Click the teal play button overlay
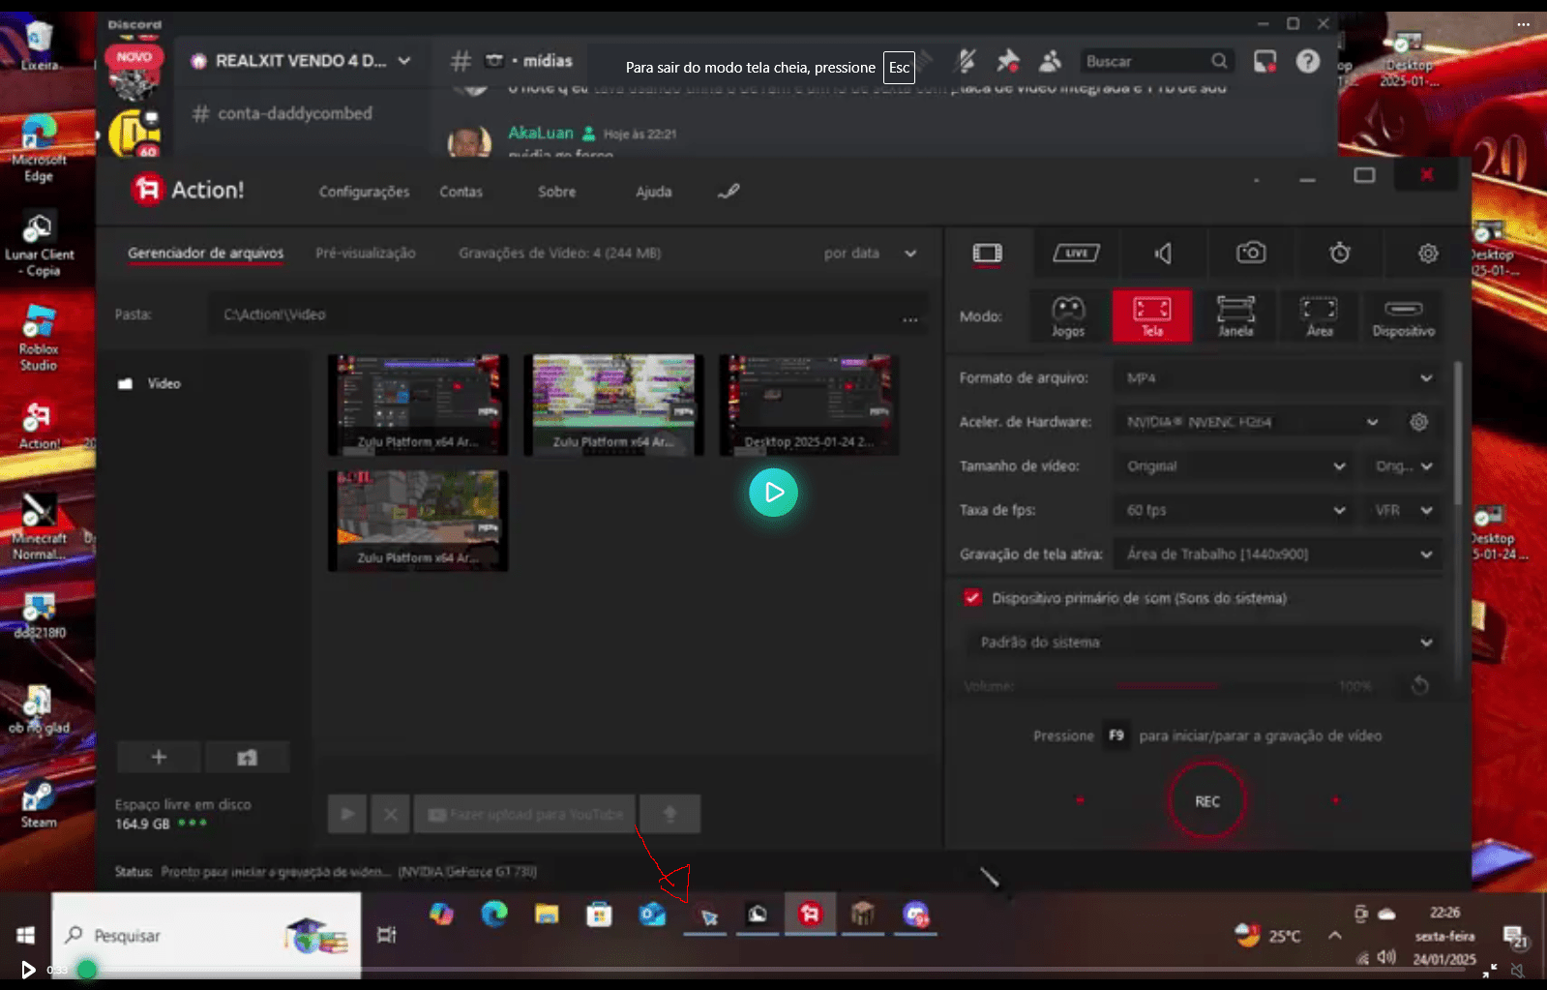The image size is (1547, 990). (x=773, y=492)
